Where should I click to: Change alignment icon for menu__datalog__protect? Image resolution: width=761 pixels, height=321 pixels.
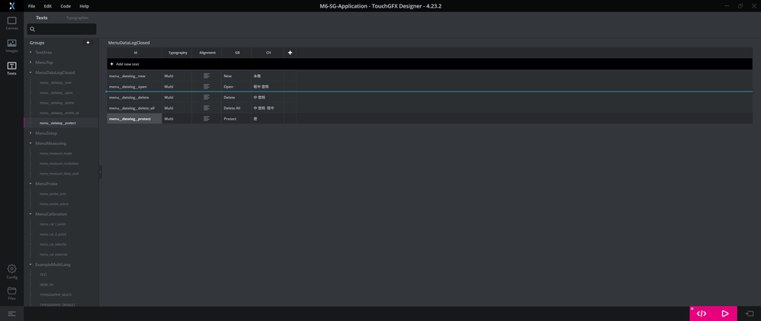207,118
